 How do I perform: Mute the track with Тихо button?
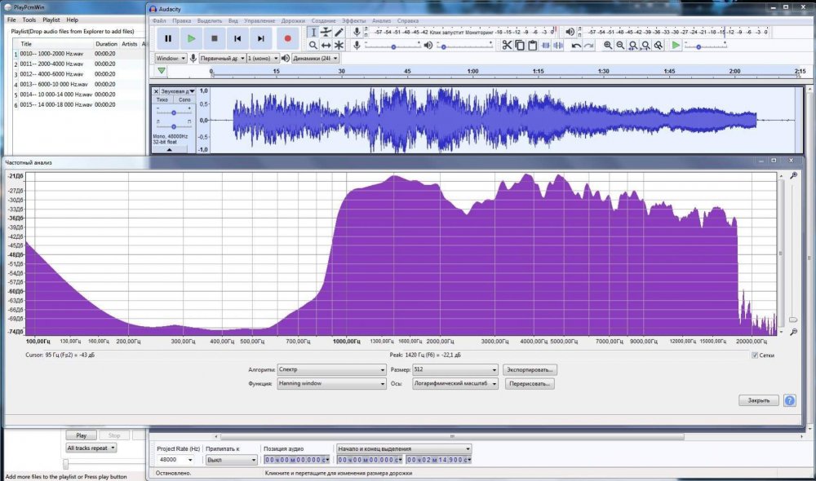163,99
